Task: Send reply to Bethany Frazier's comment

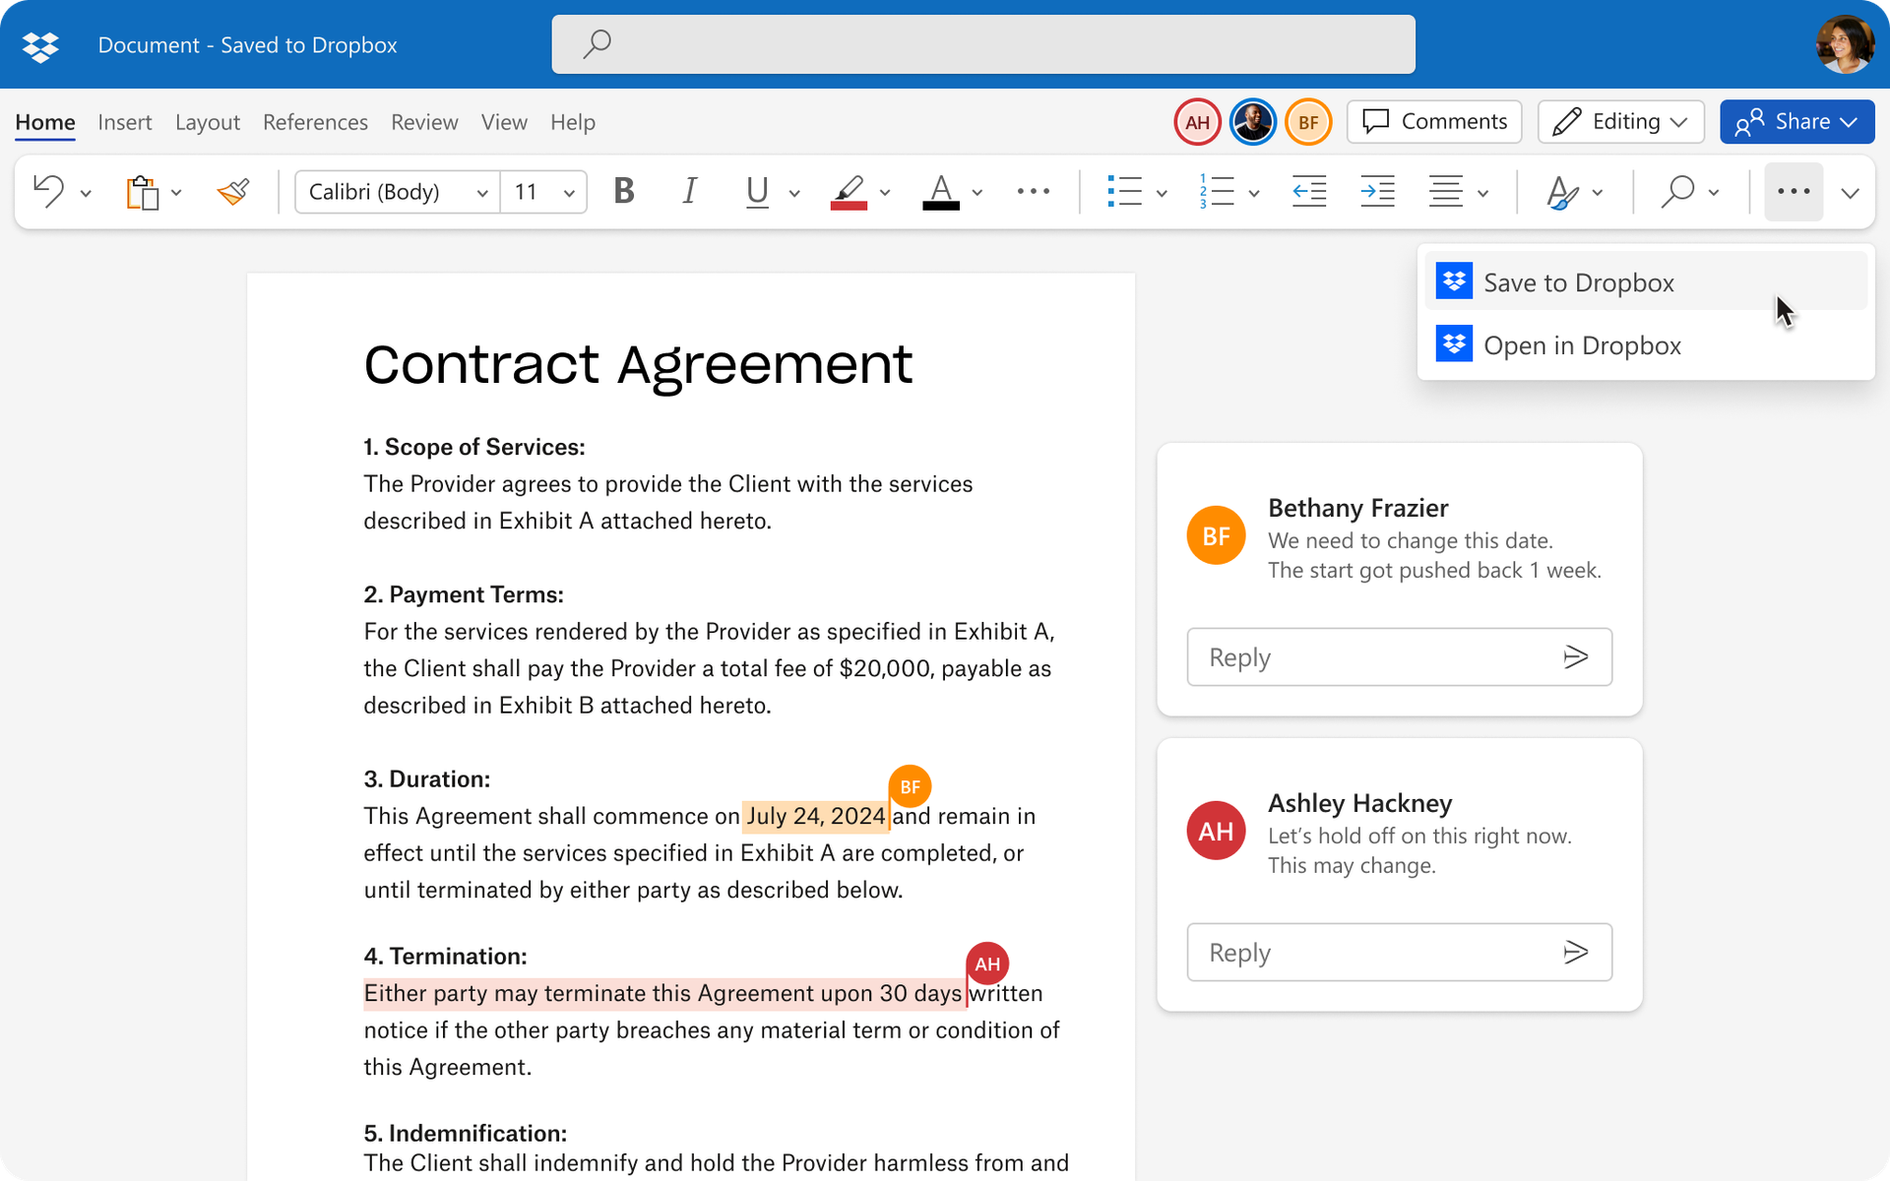Action: click(1576, 656)
